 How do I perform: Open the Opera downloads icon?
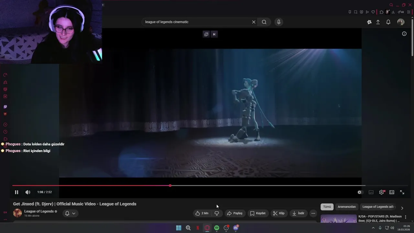pyautogui.click(x=393, y=12)
